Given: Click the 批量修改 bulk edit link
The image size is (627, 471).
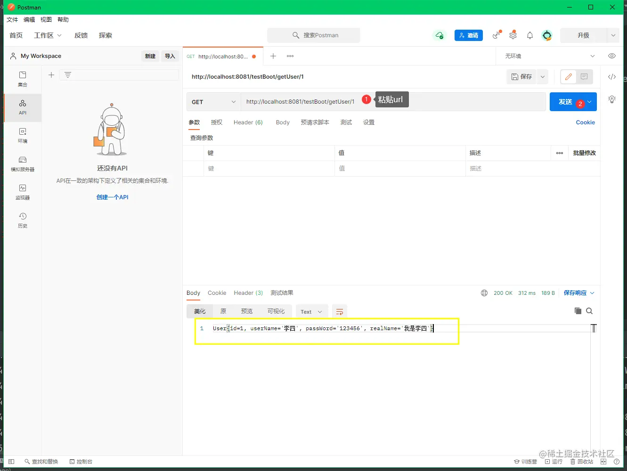Looking at the screenshot, I should (x=585, y=153).
